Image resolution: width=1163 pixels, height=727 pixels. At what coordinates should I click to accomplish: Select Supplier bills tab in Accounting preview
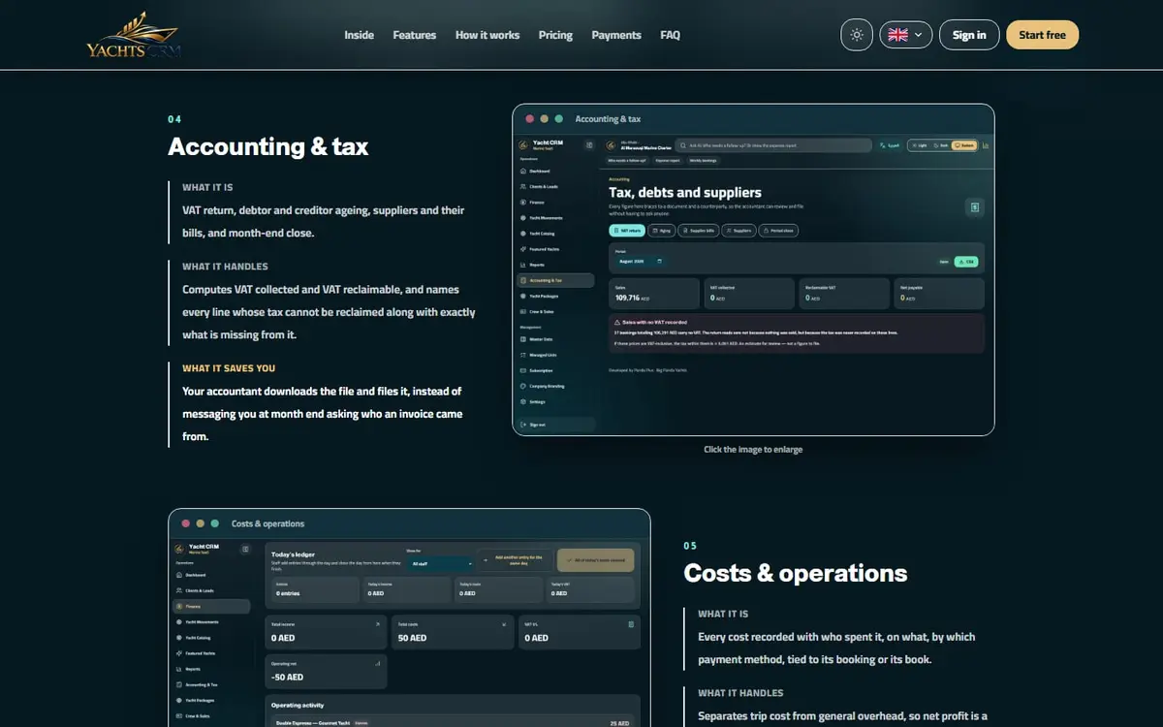697,231
